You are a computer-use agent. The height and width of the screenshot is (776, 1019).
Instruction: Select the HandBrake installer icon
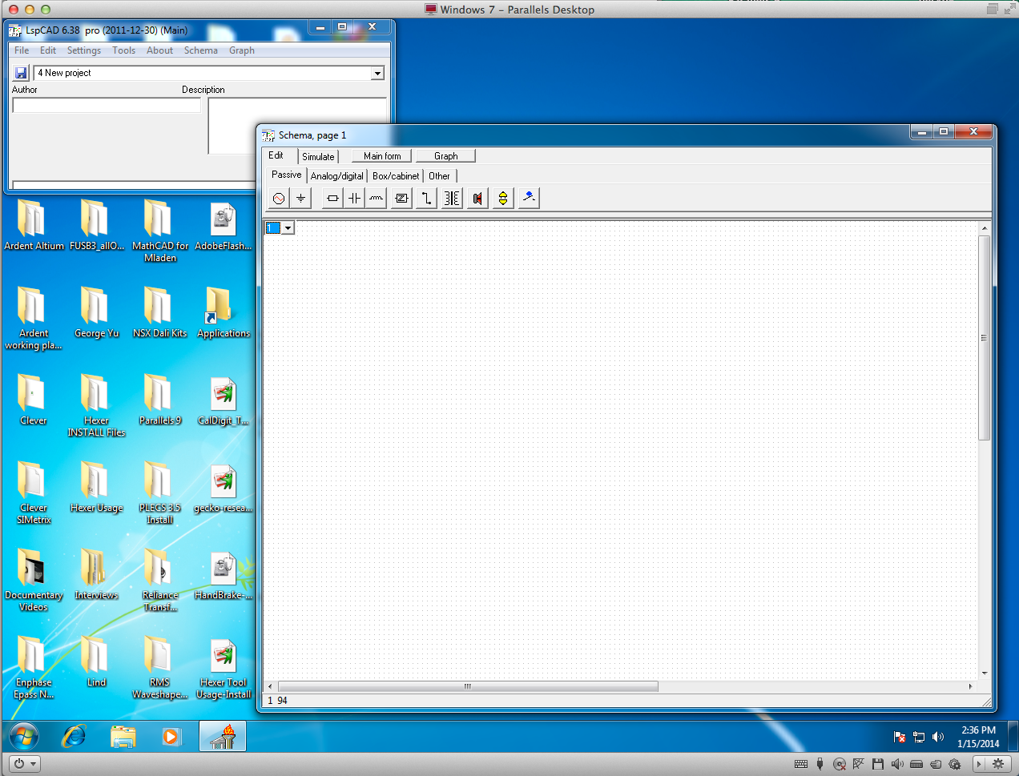pyautogui.click(x=224, y=575)
